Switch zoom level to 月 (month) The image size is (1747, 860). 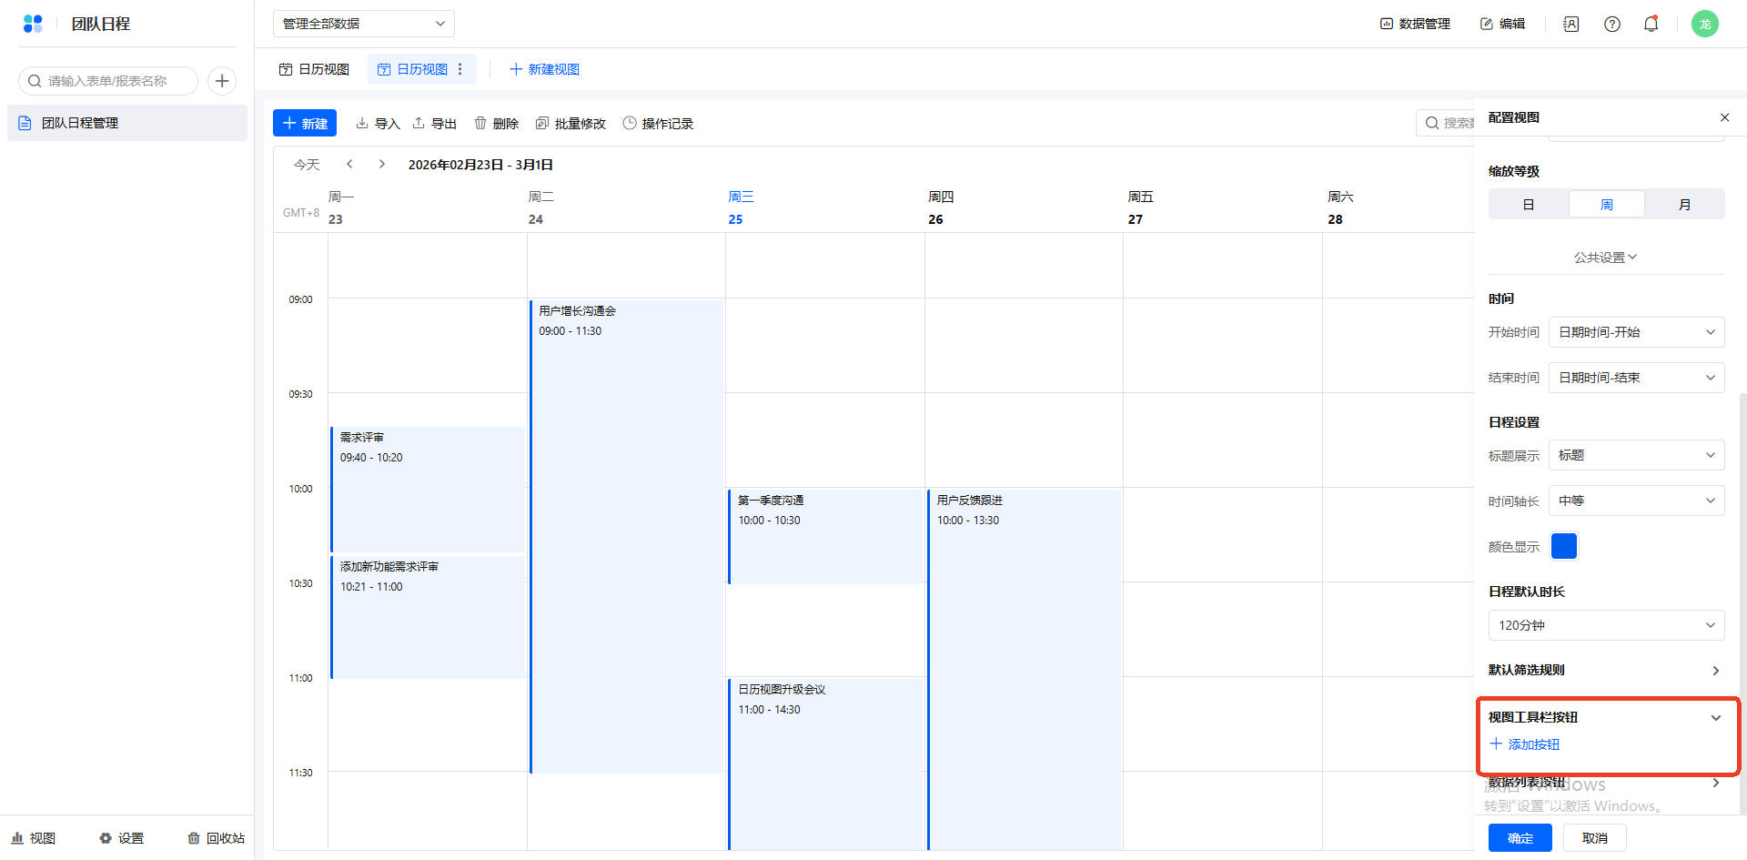tap(1684, 205)
